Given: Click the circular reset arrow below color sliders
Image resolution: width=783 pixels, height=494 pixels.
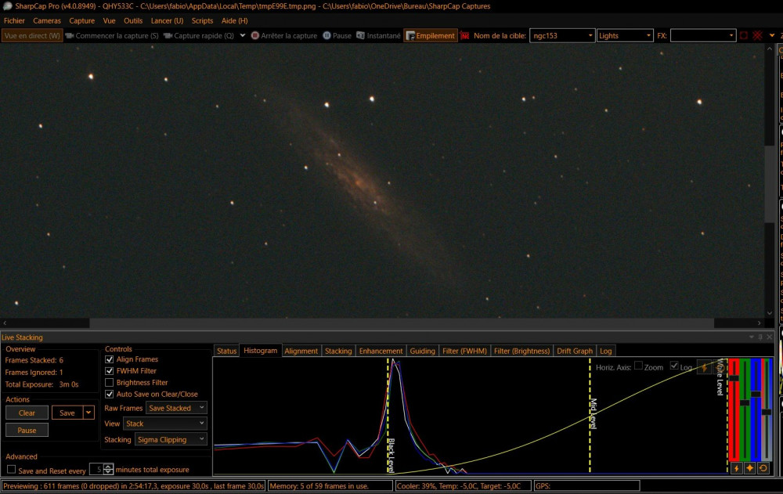Looking at the screenshot, I should (x=763, y=468).
